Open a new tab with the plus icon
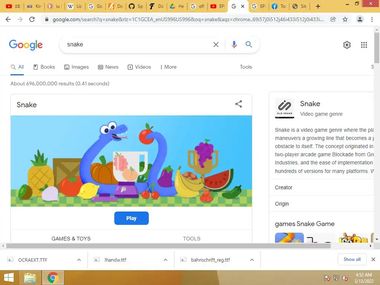This screenshot has height=285, width=380. 318,6
